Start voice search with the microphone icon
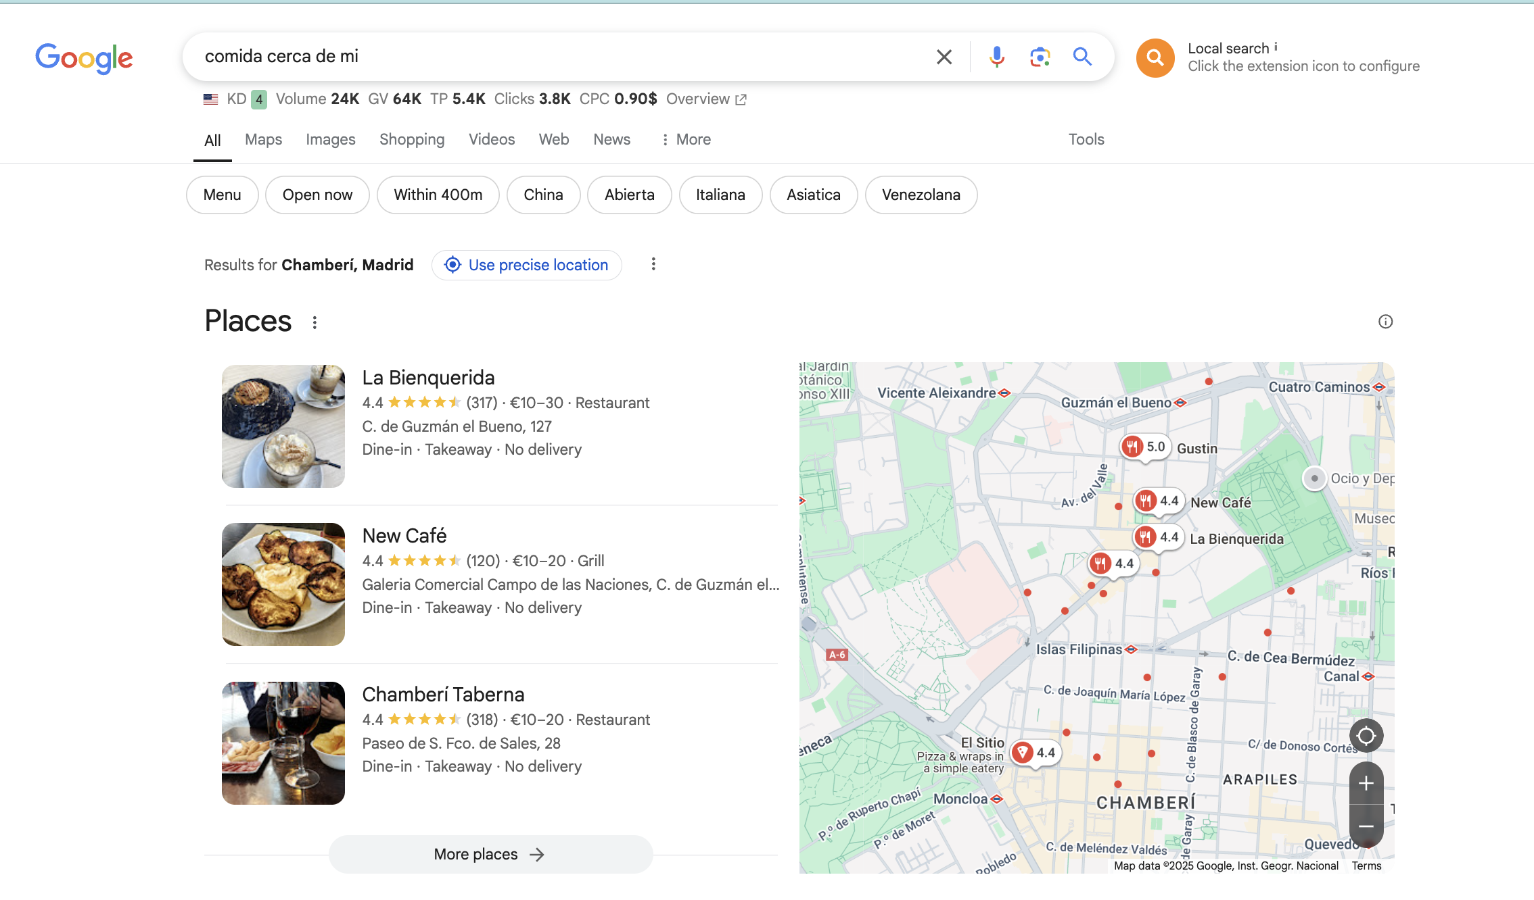1534x900 pixels. (996, 57)
